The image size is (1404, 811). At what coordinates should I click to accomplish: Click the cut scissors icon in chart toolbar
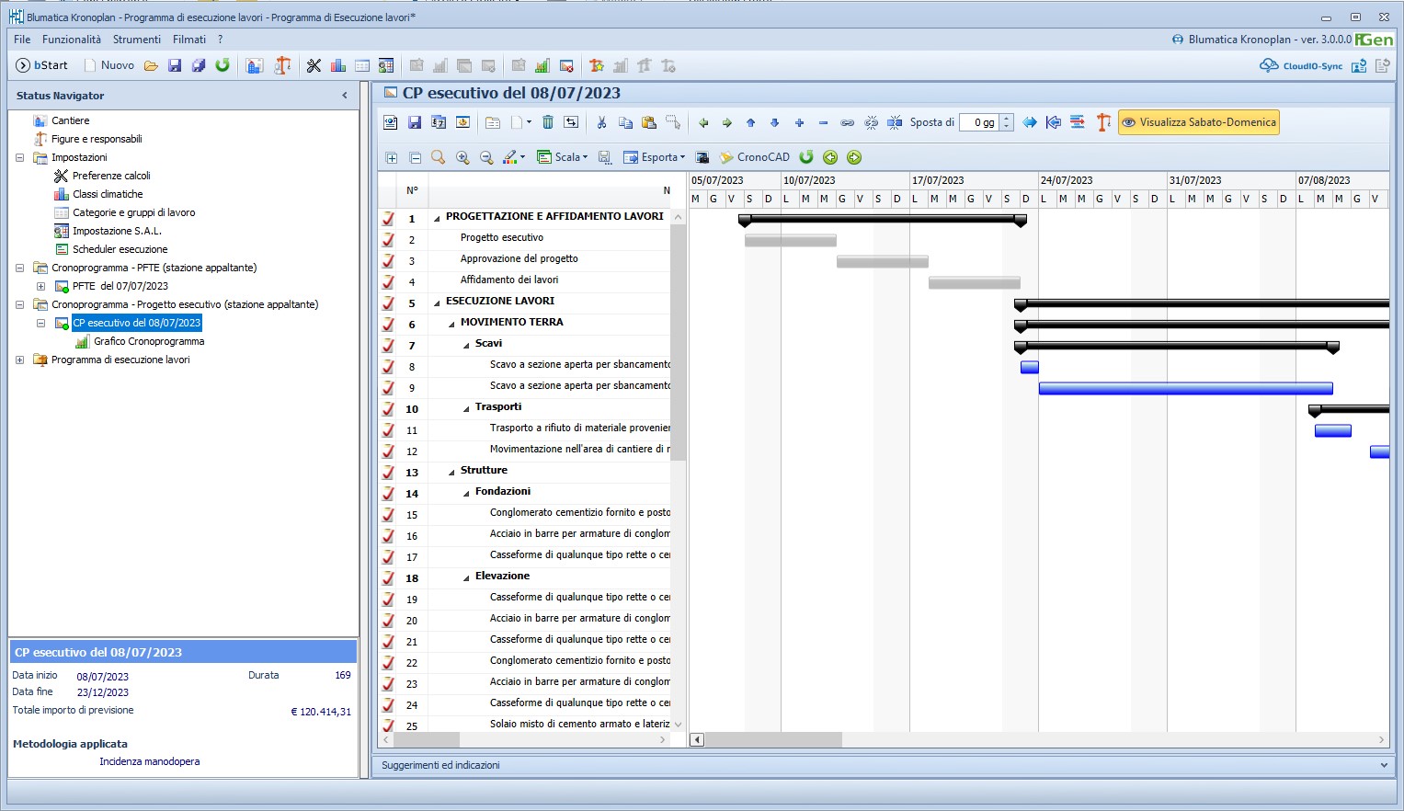coord(601,122)
